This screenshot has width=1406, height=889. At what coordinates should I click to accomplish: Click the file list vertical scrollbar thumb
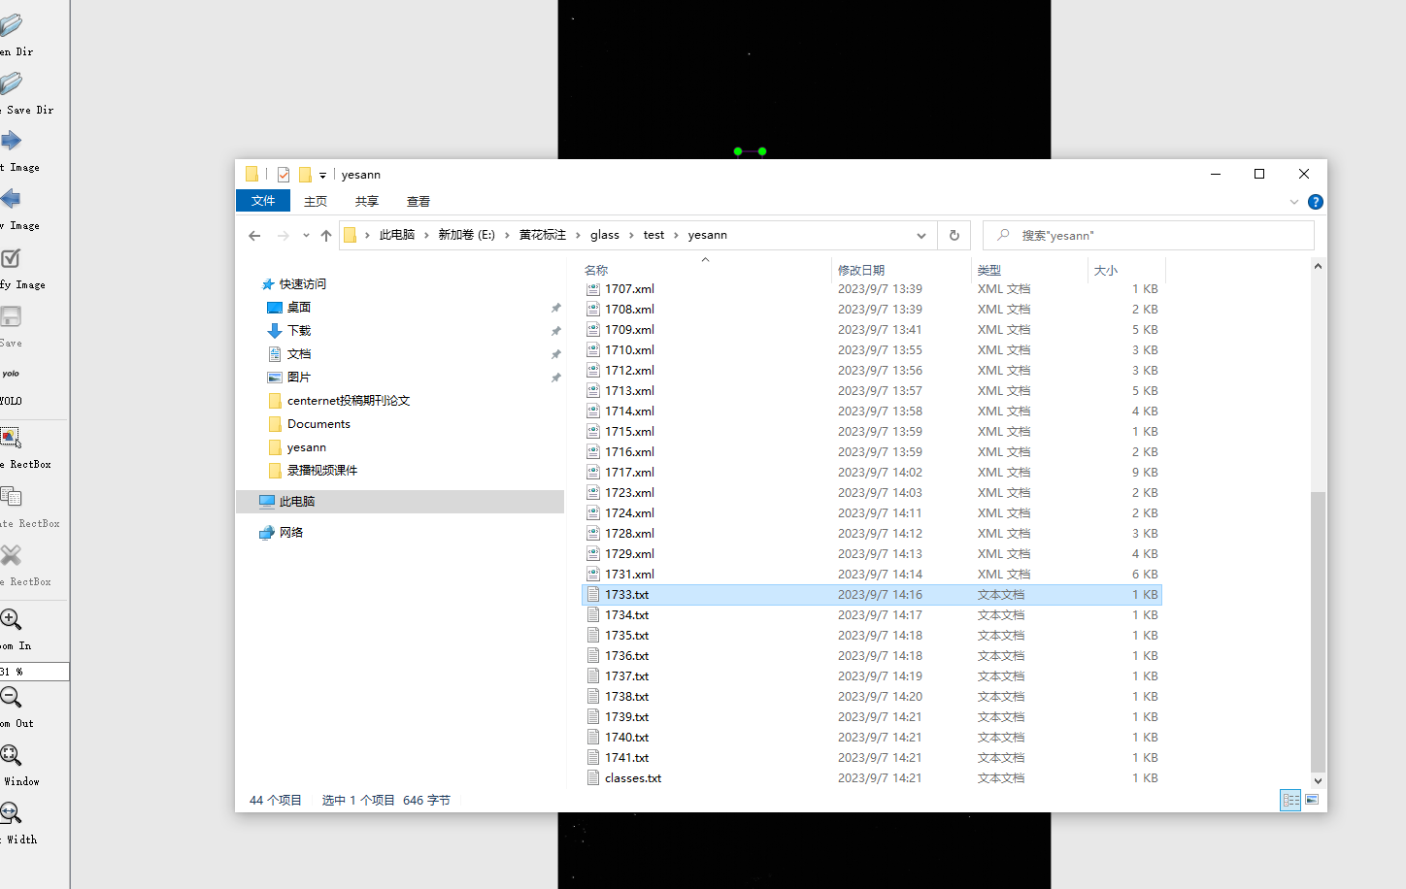click(1318, 631)
